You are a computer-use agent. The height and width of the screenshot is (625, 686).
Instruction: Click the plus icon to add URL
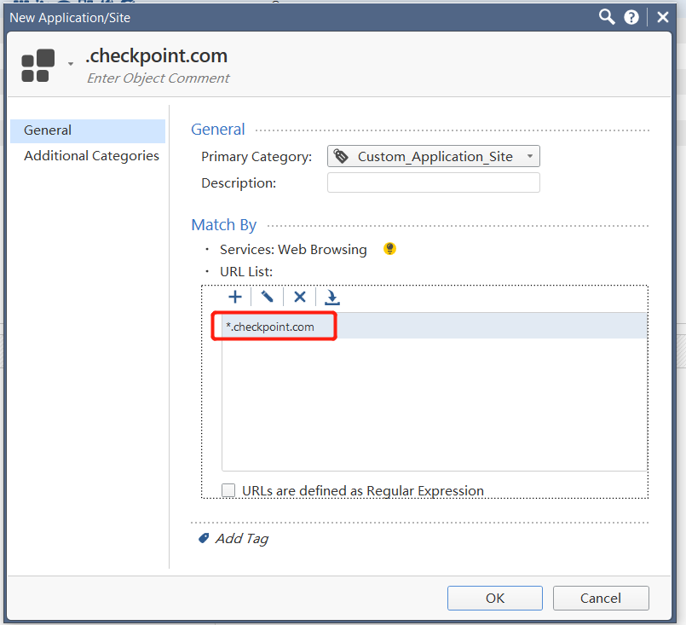235,297
